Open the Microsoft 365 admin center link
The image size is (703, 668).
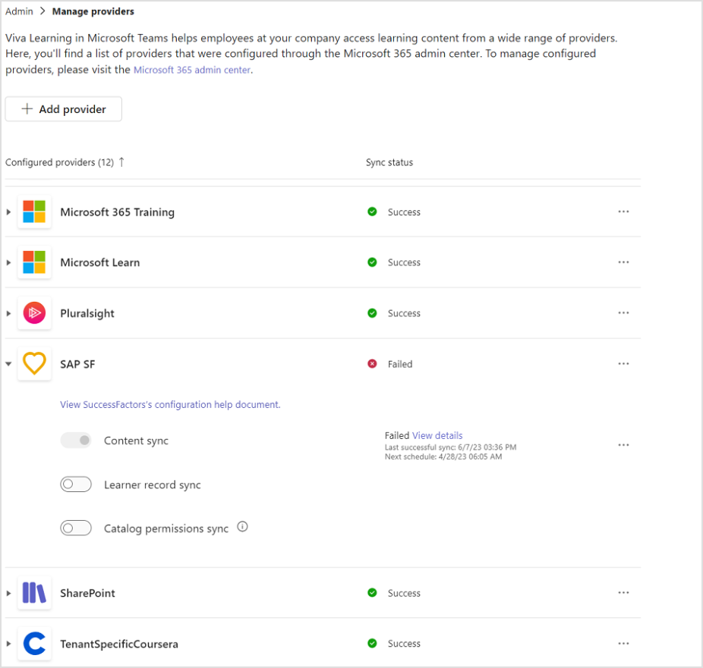pyautogui.click(x=192, y=70)
